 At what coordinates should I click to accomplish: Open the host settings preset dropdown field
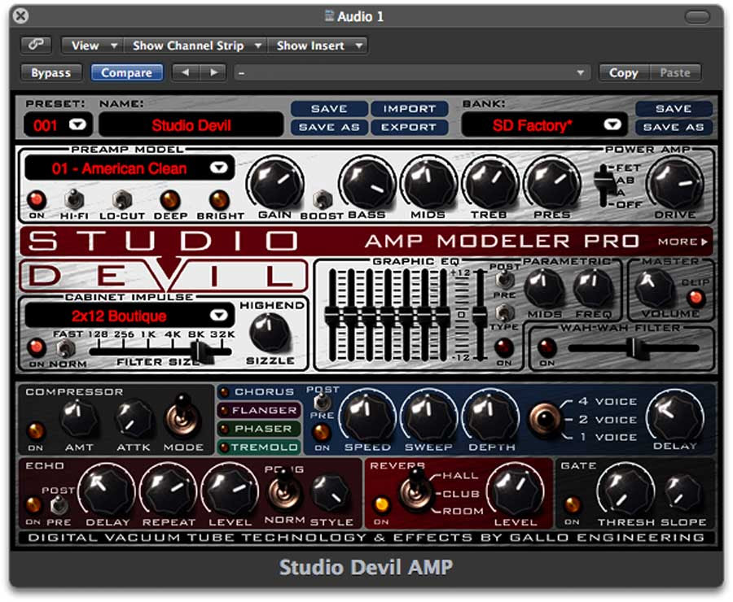pos(412,72)
